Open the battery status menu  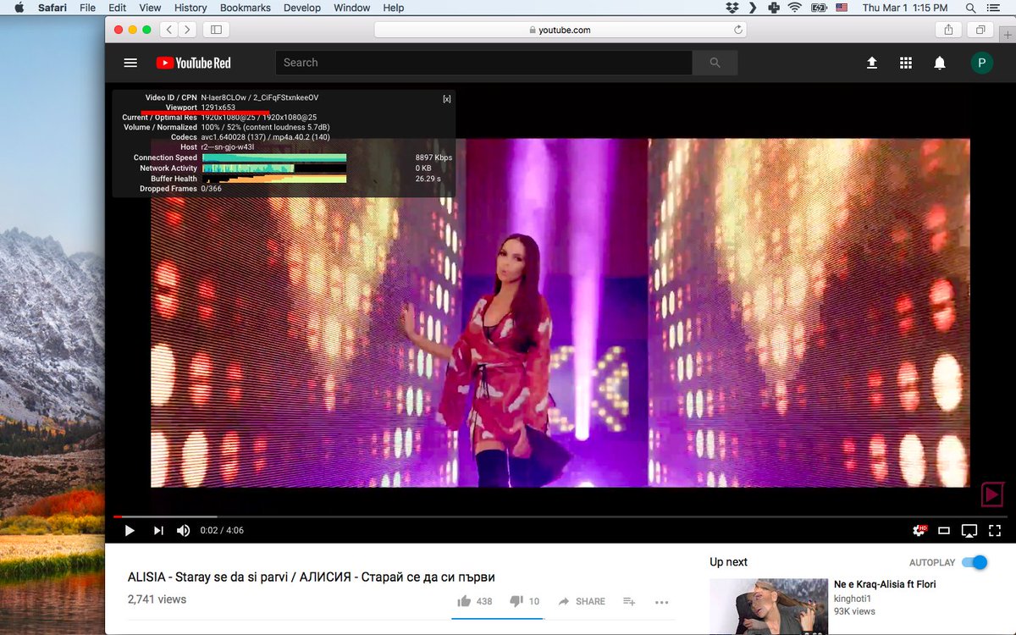[x=819, y=8]
